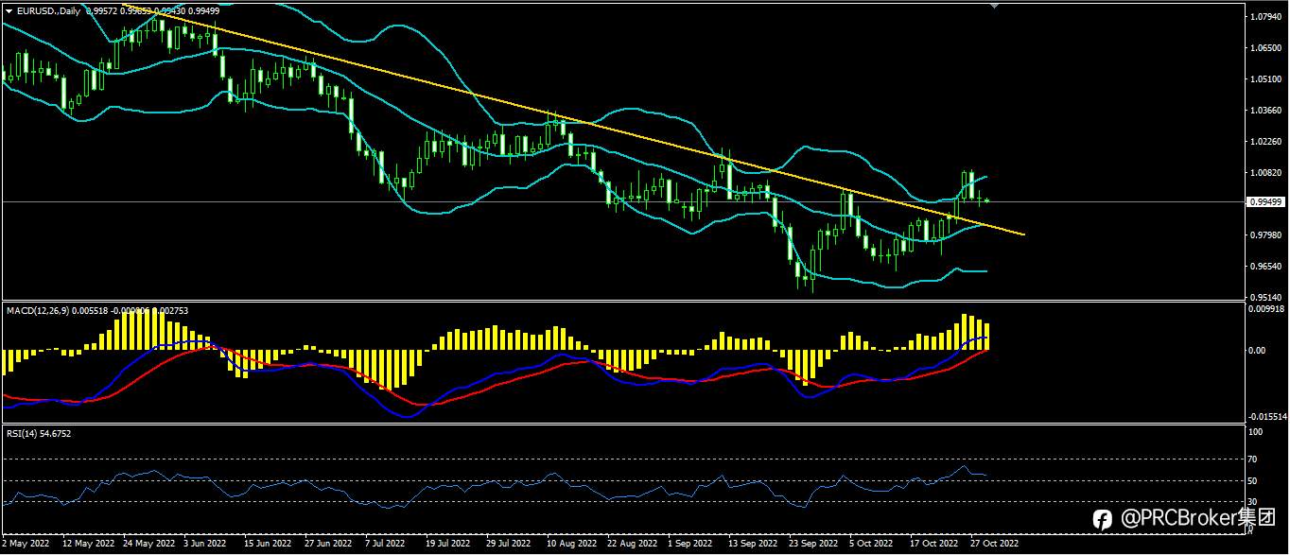The width and height of the screenshot is (1290, 555).
Task: Click the 1.00820 price scale value
Action: click(x=1264, y=173)
